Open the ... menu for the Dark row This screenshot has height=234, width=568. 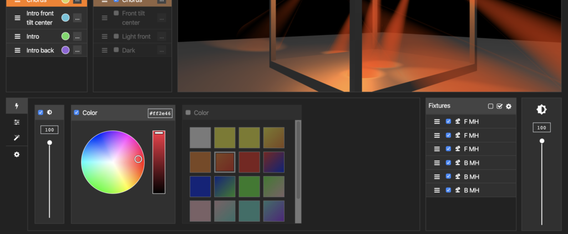point(161,50)
